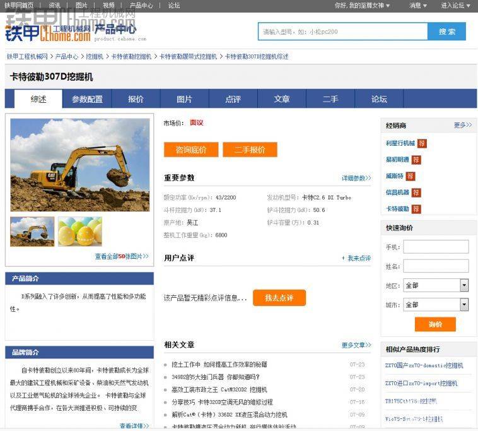Open breadcrumb 卡特彼勒挖掘机
The image size is (478, 431).
[x=131, y=56]
